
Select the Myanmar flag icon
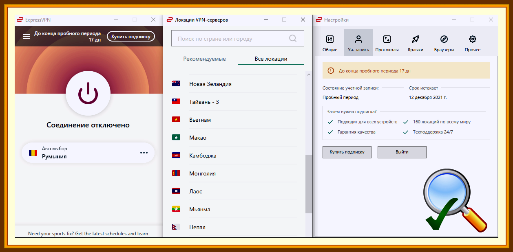[176, 209]
